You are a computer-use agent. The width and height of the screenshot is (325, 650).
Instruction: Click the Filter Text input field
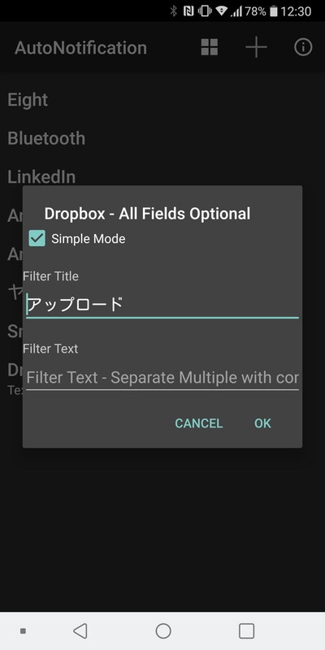coord(162,378)
